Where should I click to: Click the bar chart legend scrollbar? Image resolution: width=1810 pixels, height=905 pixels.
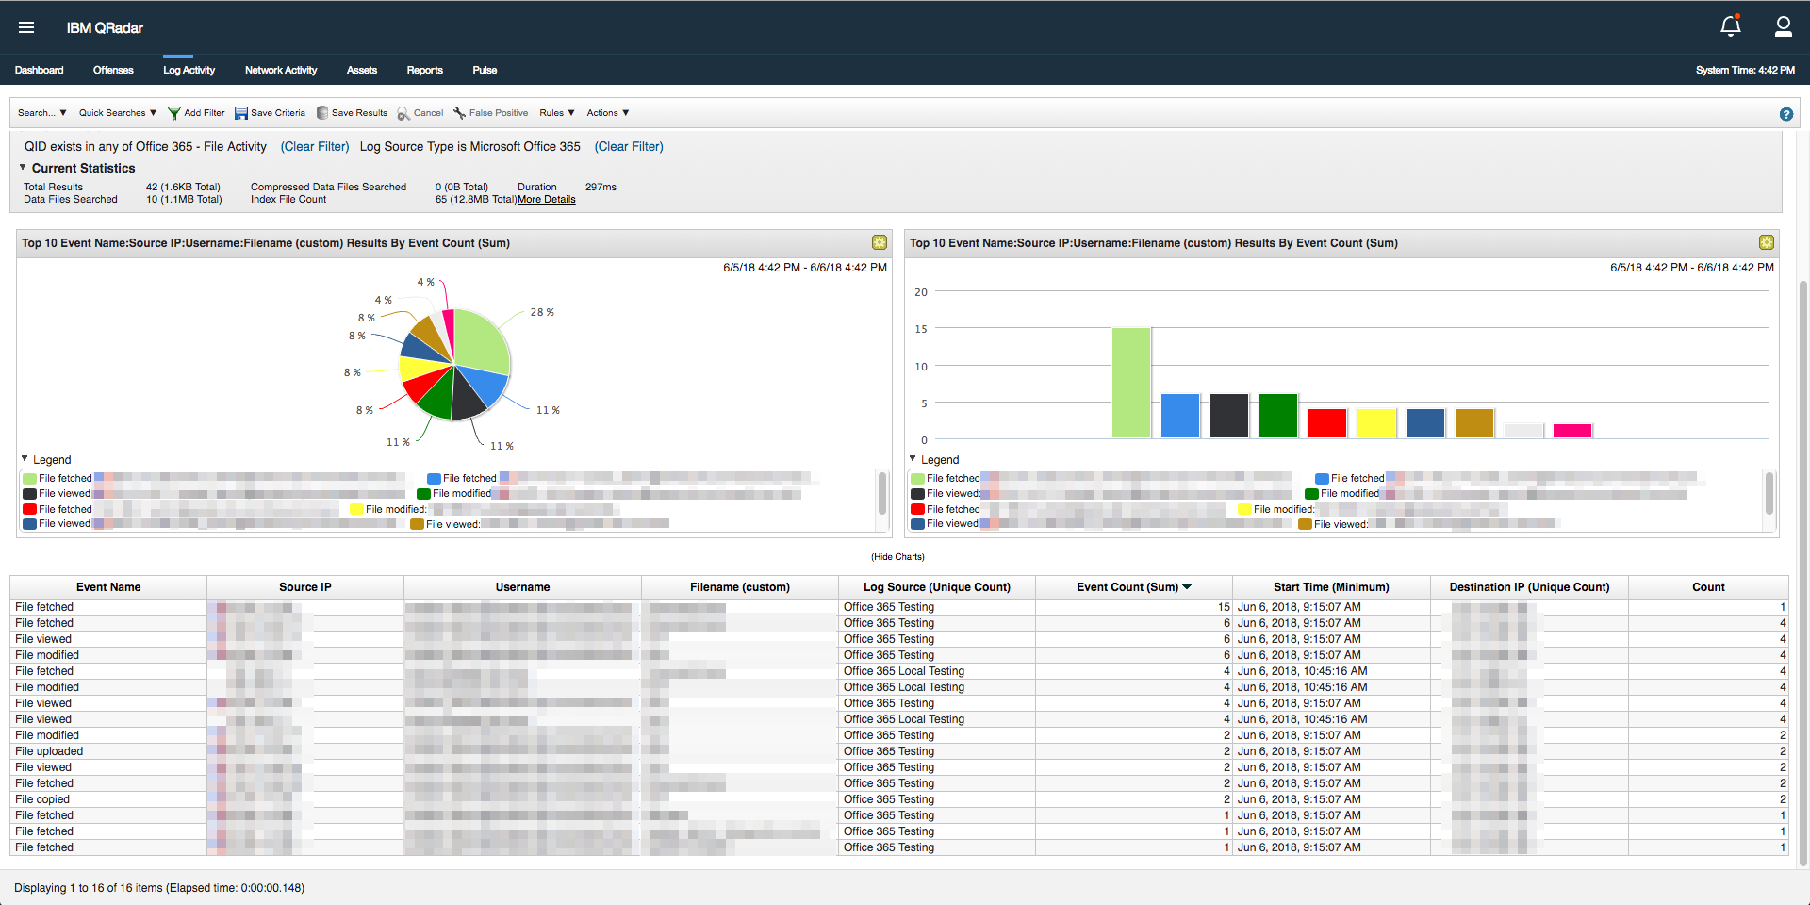coord(1769,493)
